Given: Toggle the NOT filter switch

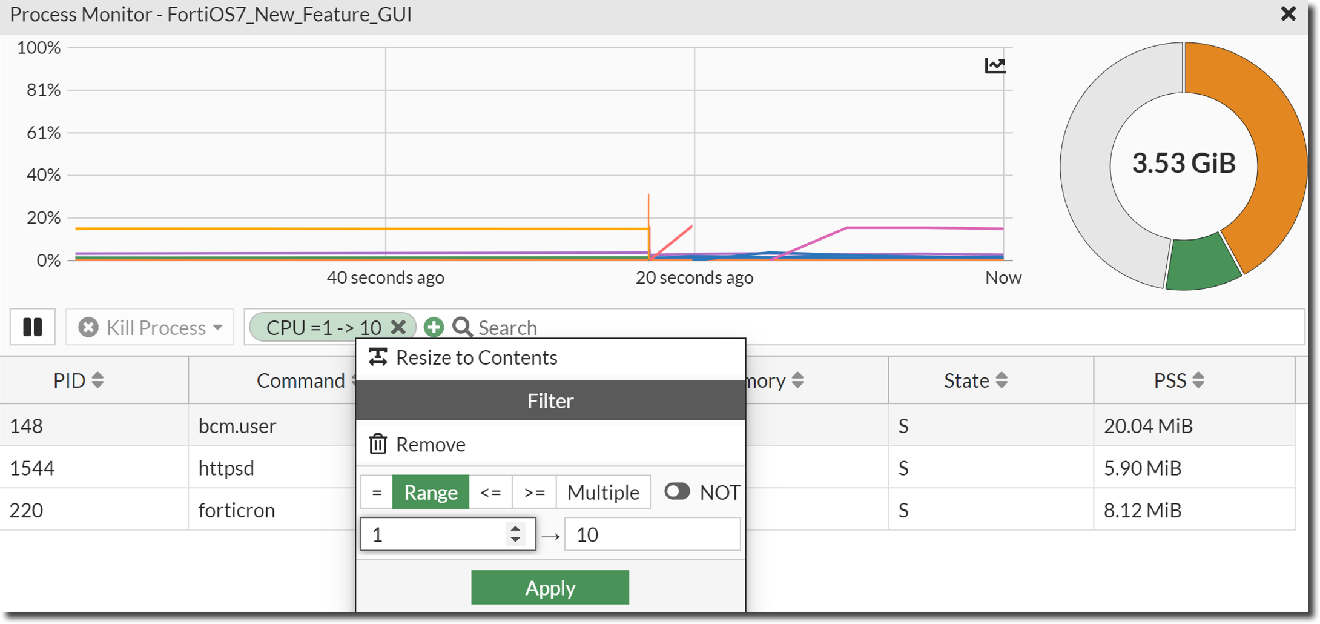Looking at the screenshot, I should [x=677, y=491].
